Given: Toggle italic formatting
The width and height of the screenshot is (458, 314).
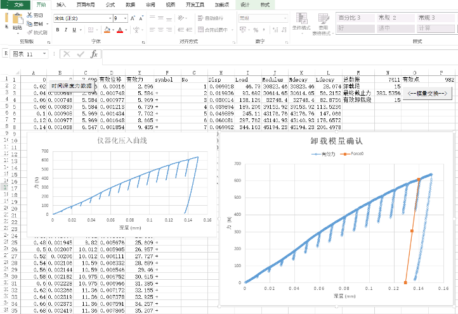Looking at the screenshot, I should 66,29.
